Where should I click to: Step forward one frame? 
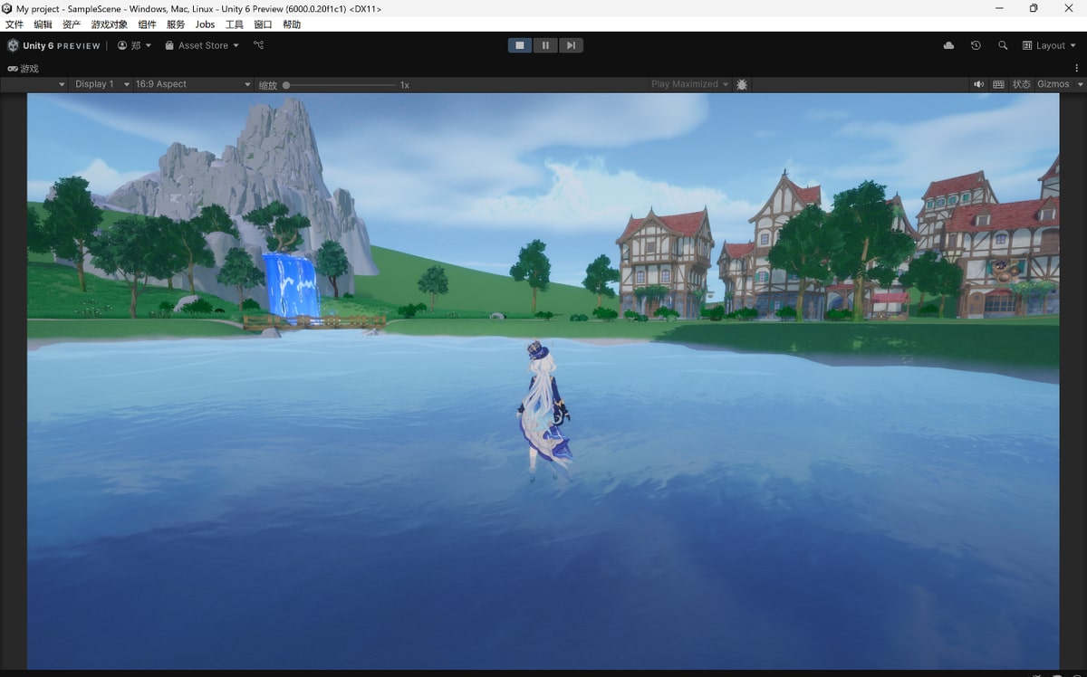[571, 45]
